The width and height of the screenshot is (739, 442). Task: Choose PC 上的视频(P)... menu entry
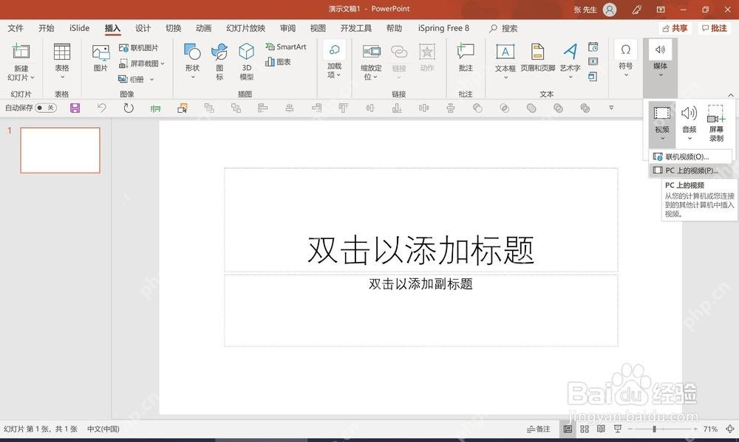click(x=691, y=170)
